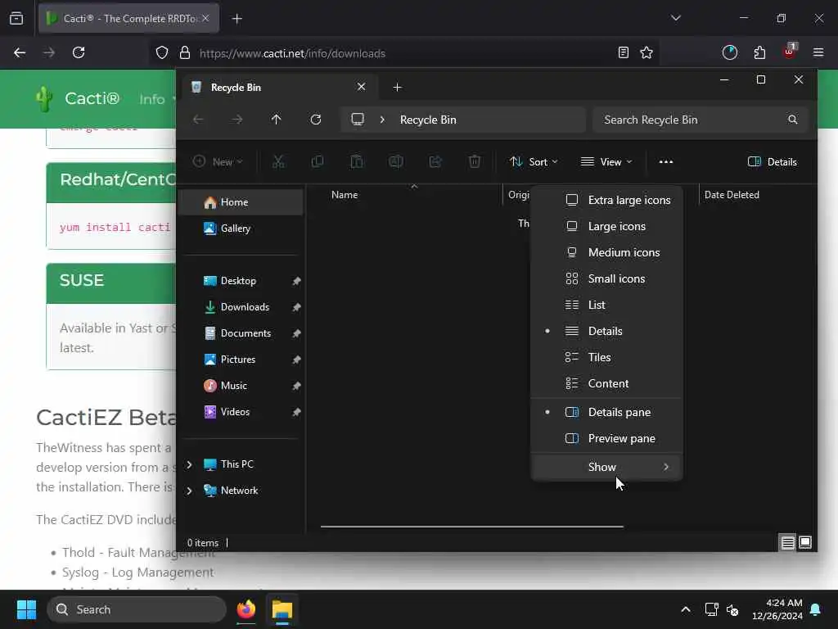Click the Paste icon in Explorer toolbar
The image size is (838, 629).
click(x=357, y=161)
